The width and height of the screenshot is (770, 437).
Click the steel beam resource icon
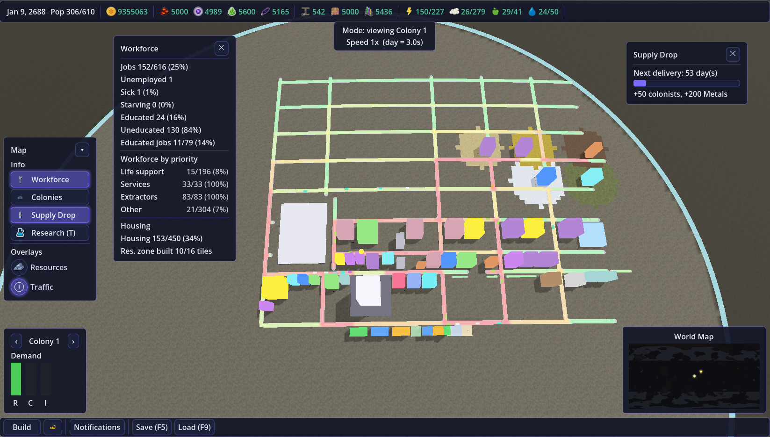click(305, 12)
